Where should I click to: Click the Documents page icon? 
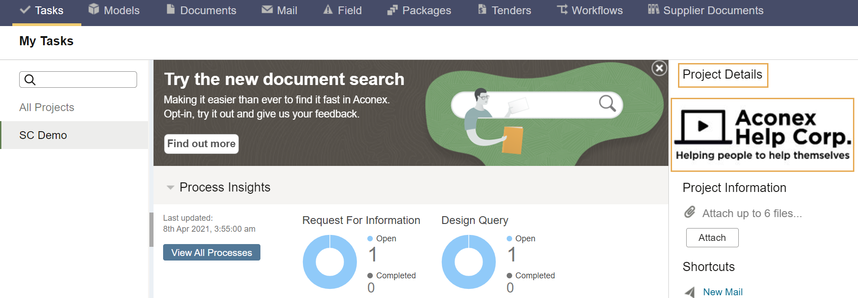(x=170, y=9)
